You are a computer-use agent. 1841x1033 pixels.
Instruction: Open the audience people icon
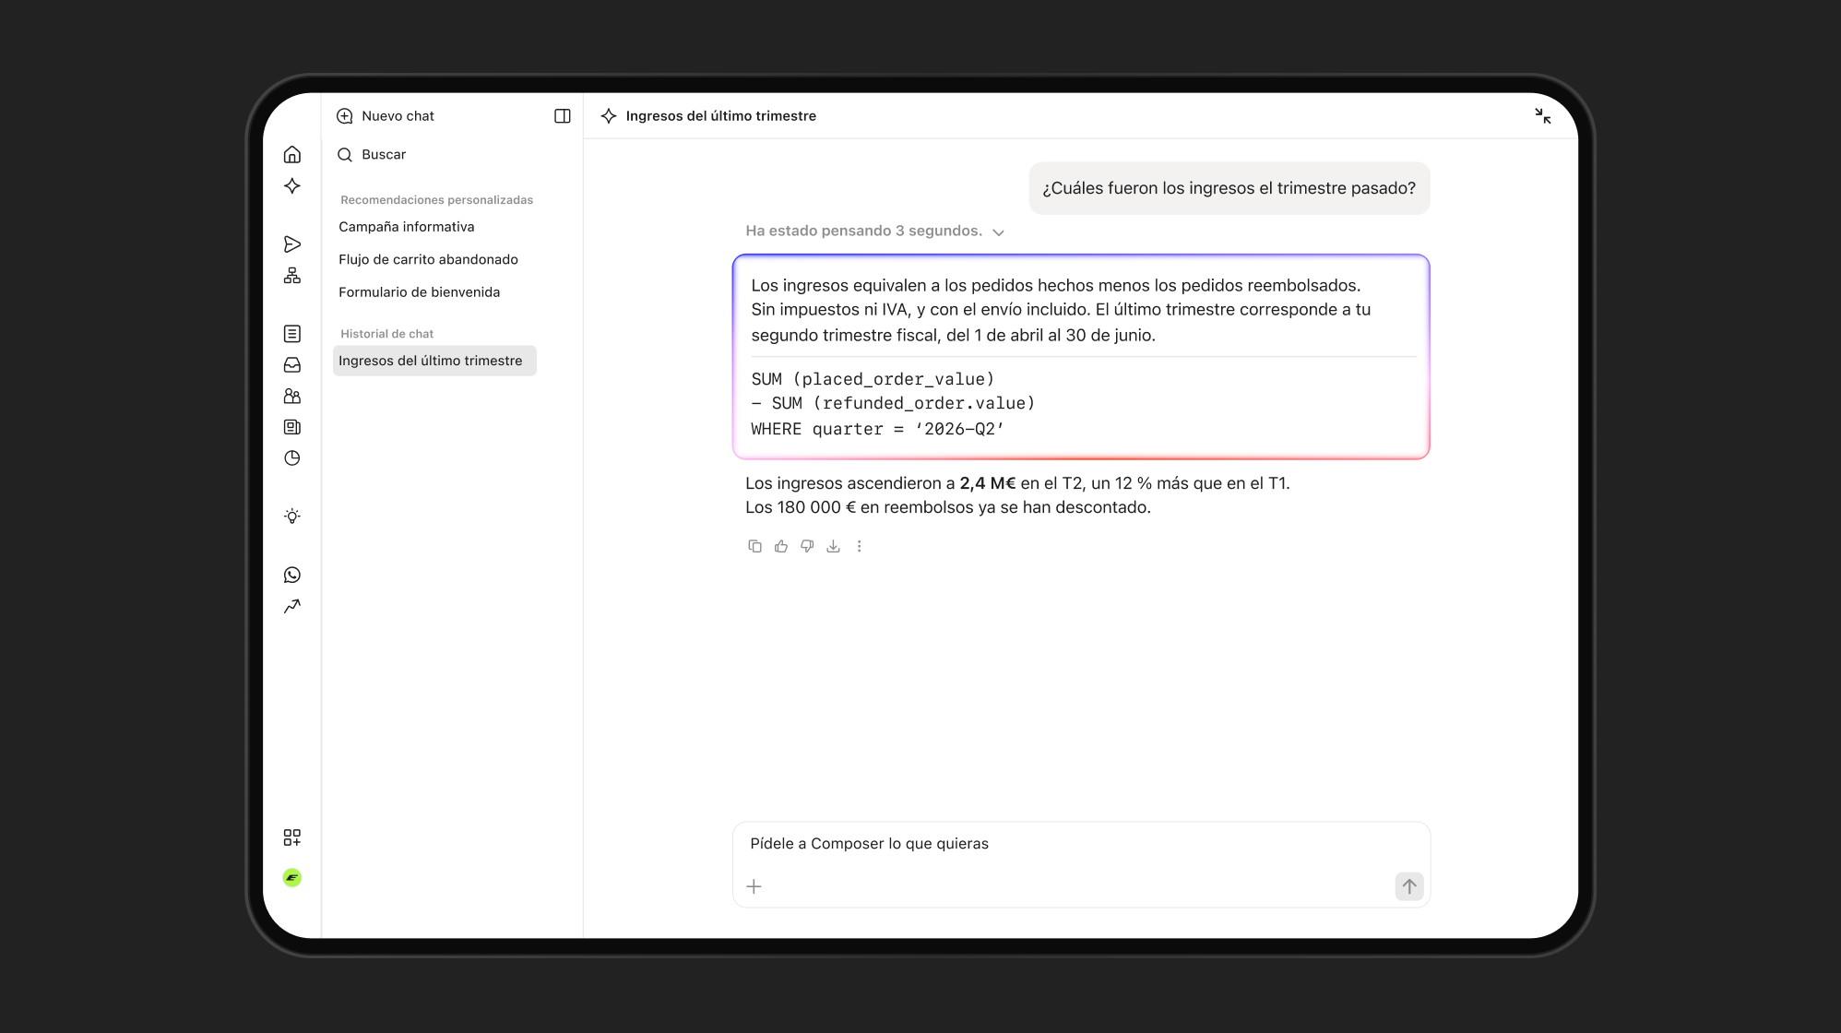click(292, 397)
